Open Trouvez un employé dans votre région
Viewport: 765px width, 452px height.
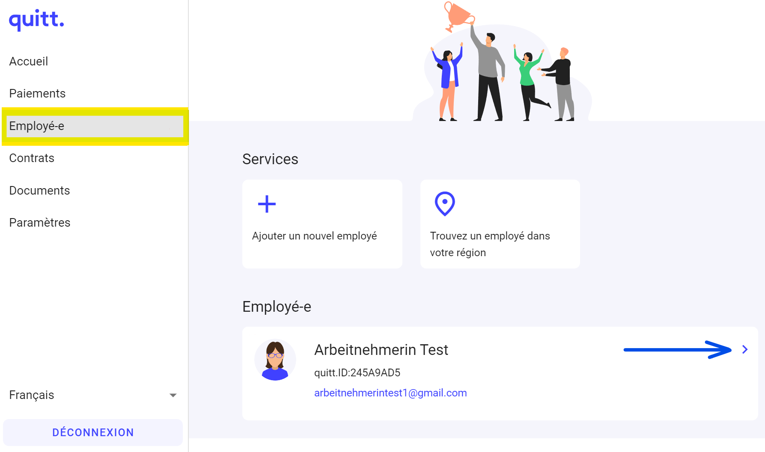click(500, 224)
